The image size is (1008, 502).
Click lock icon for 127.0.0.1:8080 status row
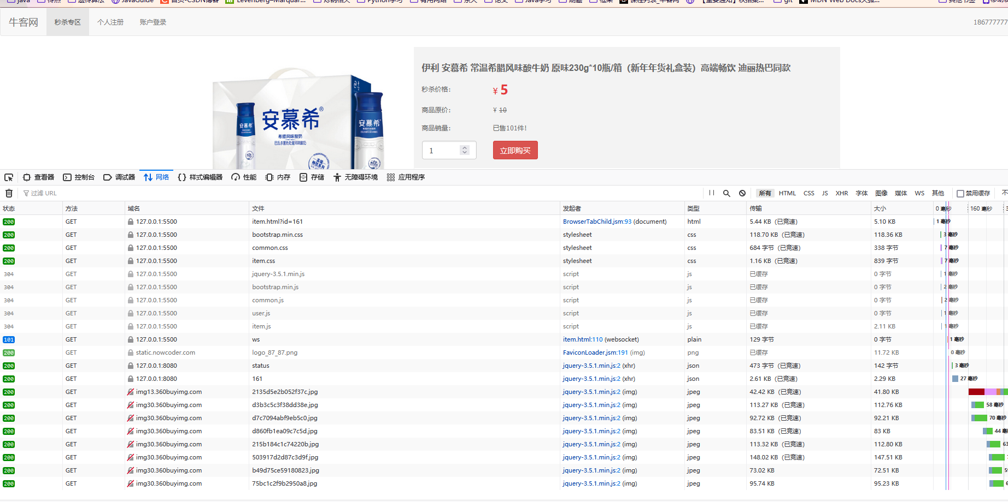(131, 366)
